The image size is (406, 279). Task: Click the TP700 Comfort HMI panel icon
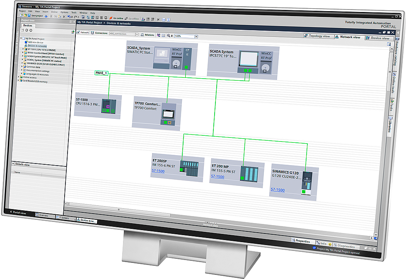click(x=167, y=115)
